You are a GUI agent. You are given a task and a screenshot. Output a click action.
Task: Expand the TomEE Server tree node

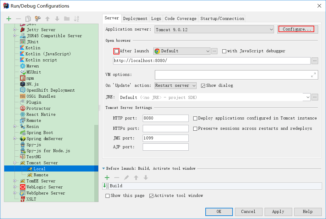click(x=15, y=181)
